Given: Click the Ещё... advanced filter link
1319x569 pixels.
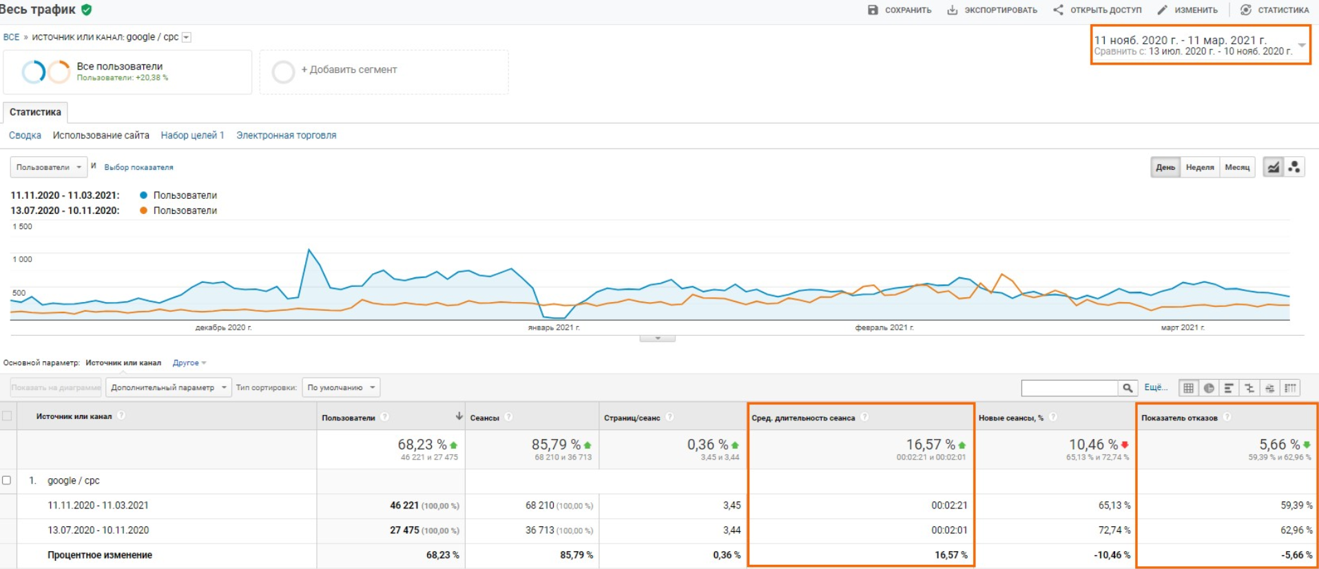Looking at the screenshot, I should point(1156,387).
